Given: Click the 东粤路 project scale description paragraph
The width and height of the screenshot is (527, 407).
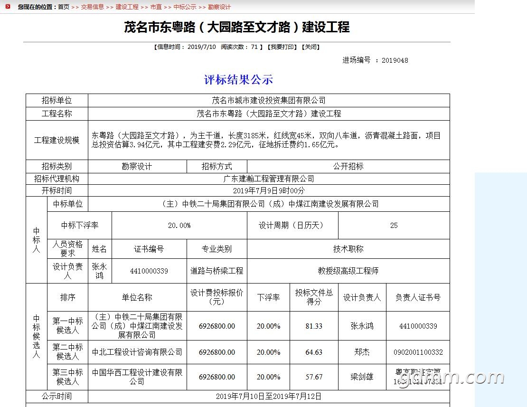Looking at the screenshot, I should [x=266, y=140].
